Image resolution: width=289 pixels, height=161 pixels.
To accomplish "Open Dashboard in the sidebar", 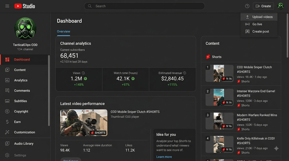I will coord(24,59).
